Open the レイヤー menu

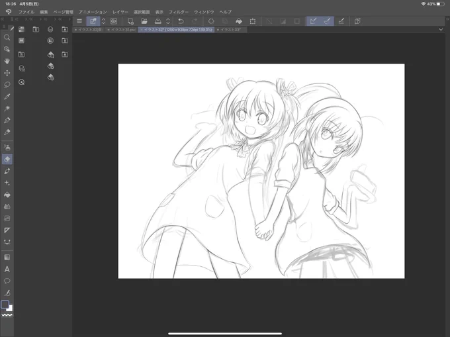tap(120, 12)
